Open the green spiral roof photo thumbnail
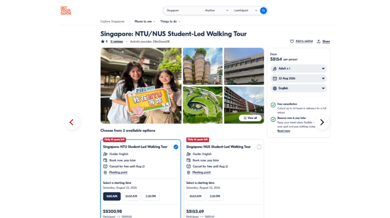The width and height of the screenshot is (390, 218). pos(203,105)
